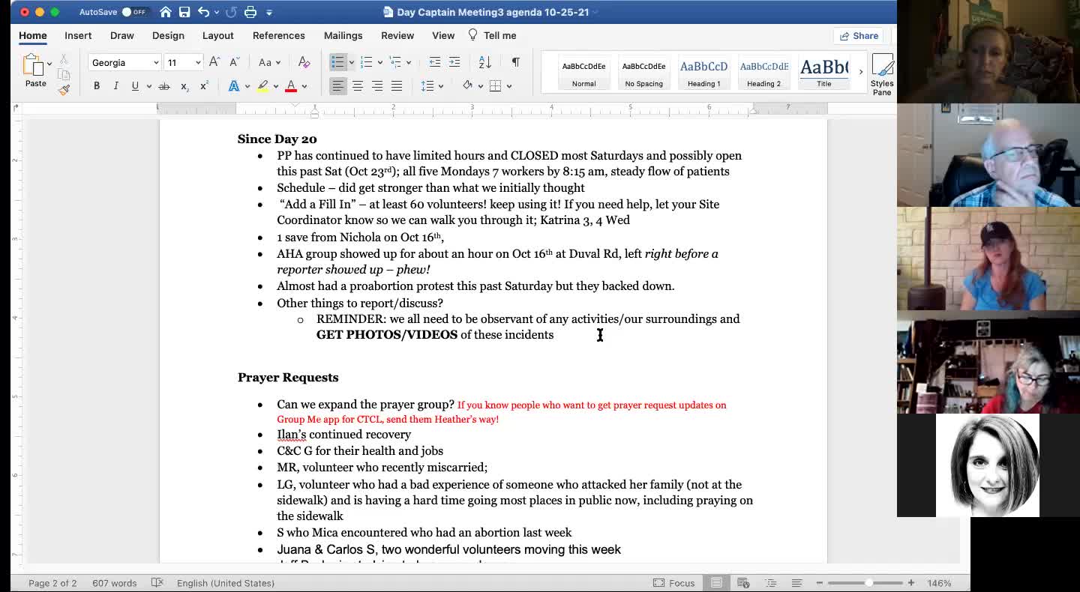Apply the yellow text highlight color
Image resolution: width=1080 pixels, height=592 pixels.
(x=262, y=86)
